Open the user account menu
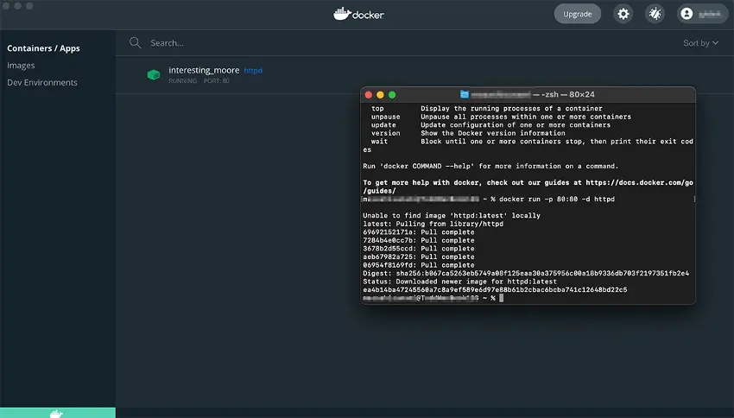 click(x=703, y=14)
